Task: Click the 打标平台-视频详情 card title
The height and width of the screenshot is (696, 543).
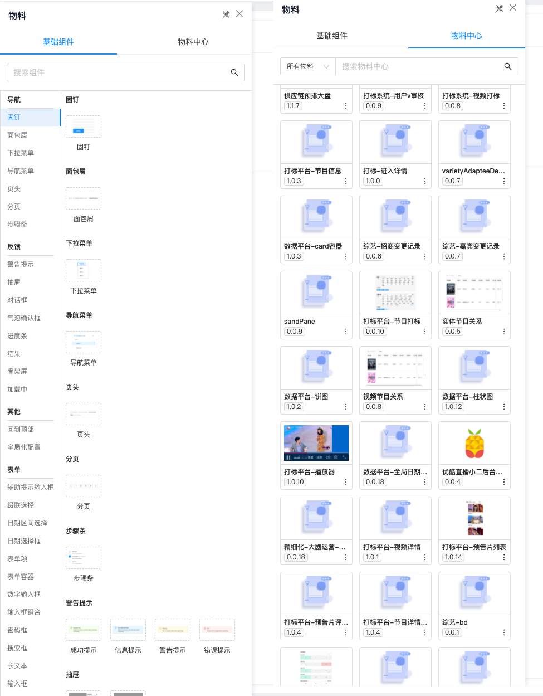Action: point(392,547)
